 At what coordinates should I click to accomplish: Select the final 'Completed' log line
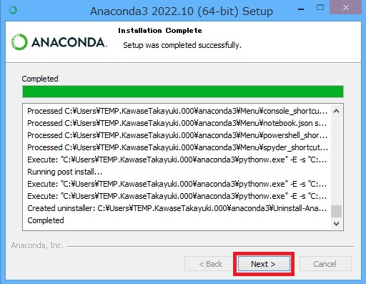[x=46, y=220]
